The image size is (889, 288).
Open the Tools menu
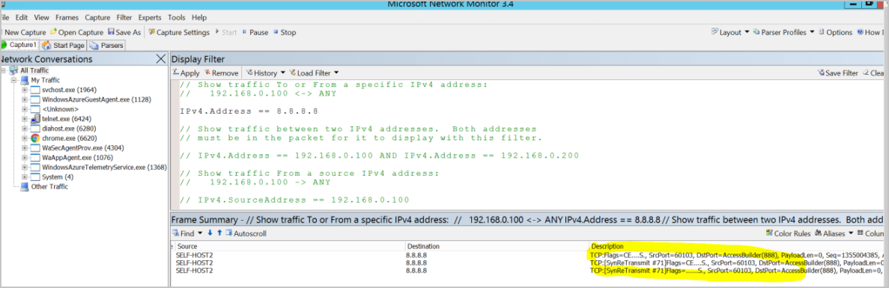tap(177, 17)
